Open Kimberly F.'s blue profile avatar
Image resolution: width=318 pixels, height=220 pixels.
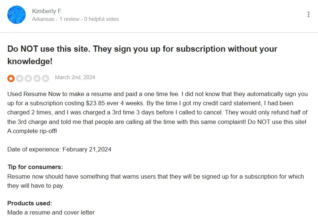(x=17, y=15)
